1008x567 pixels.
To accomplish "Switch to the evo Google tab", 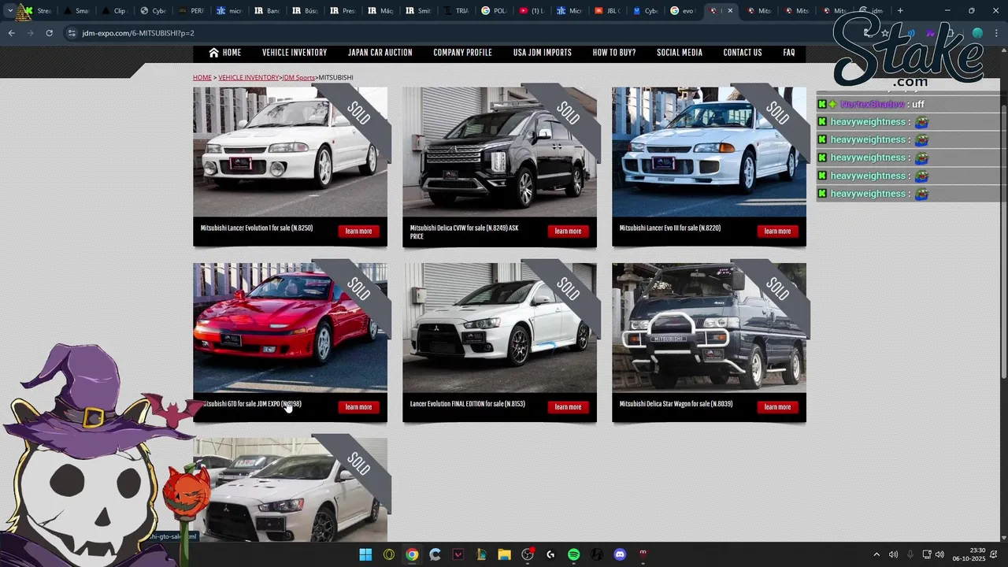I will point(684,11).
